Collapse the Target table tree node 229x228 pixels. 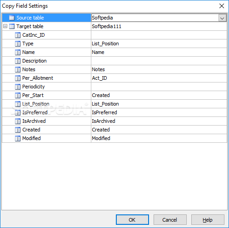(5, 26)
